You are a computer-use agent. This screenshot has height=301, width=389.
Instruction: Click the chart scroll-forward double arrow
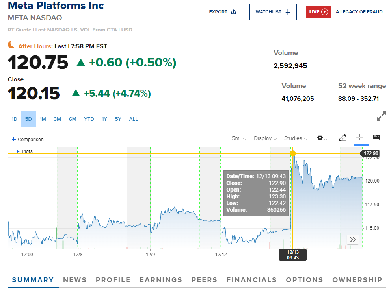[x=353, y=240]
